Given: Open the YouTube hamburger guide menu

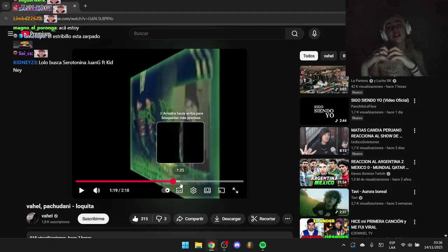Looking at the screenshot, I should (x=10, y=34).
